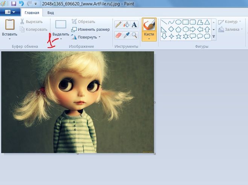Click the Главная ribbon tab

[32, 12]
